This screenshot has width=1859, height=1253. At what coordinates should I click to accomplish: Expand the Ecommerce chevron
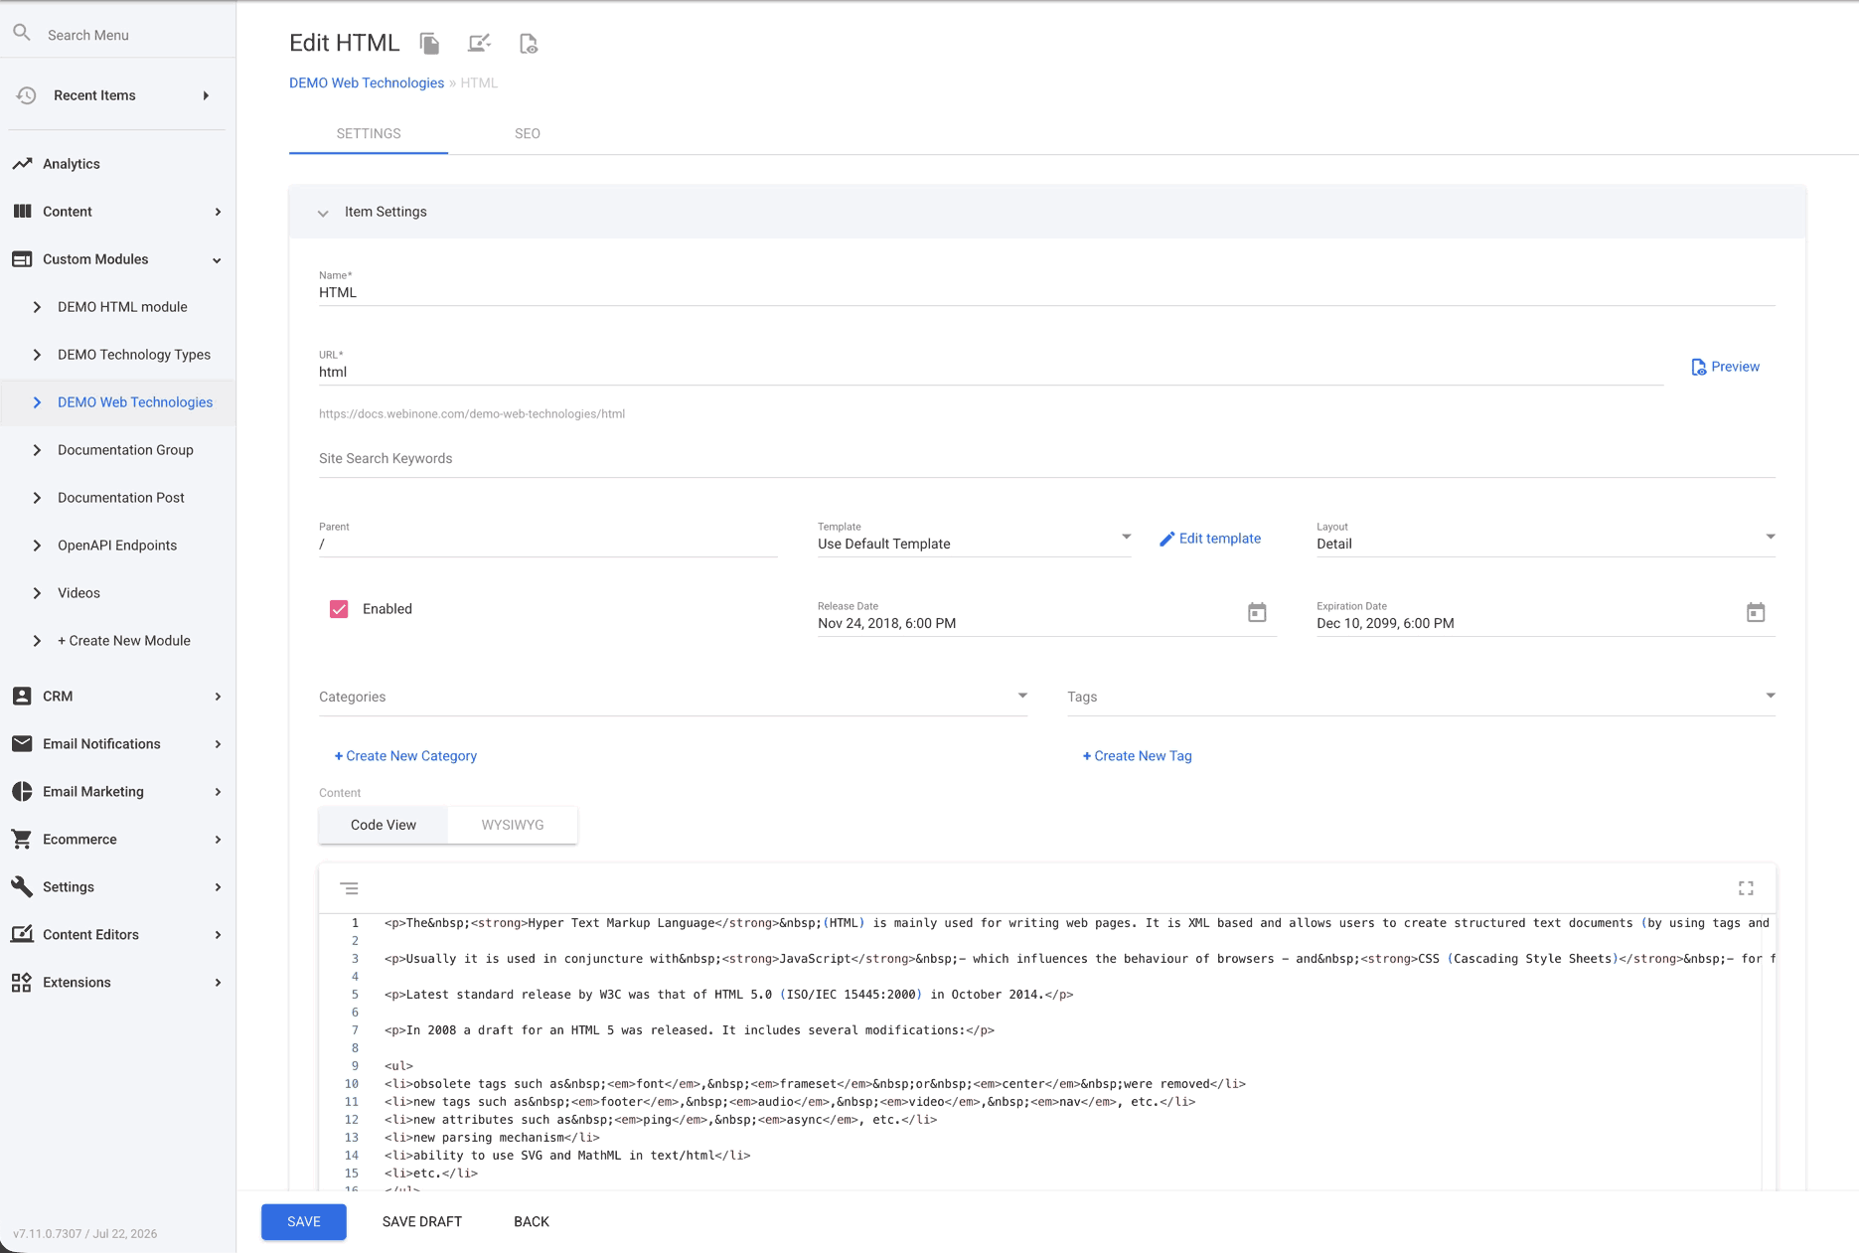pyautogui.click(x=218, y=840)
